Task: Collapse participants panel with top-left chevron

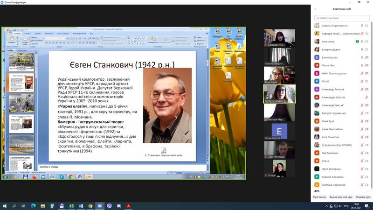Action: pos(316,9)
